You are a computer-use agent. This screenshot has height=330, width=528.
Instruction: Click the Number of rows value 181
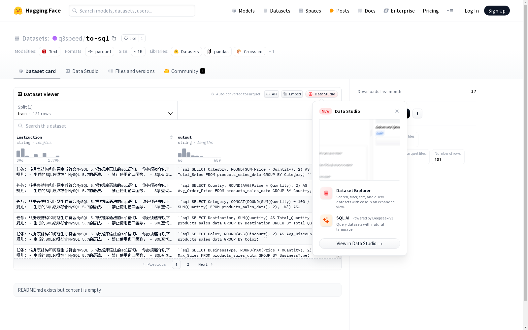pos(438,160)
